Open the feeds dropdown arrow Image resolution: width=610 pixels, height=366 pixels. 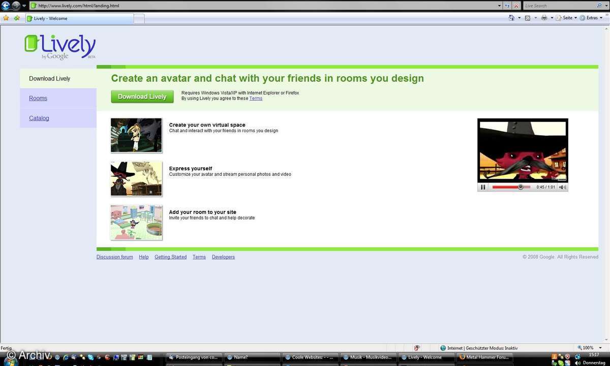(x=535, y=18)
